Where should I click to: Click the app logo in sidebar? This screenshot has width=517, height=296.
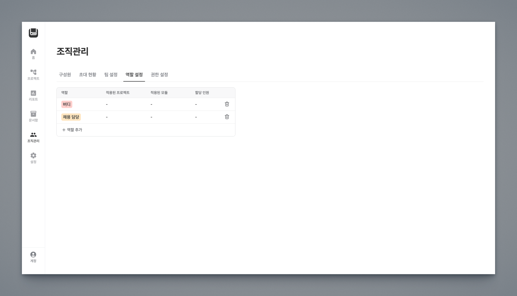click(x=33, y=33)
